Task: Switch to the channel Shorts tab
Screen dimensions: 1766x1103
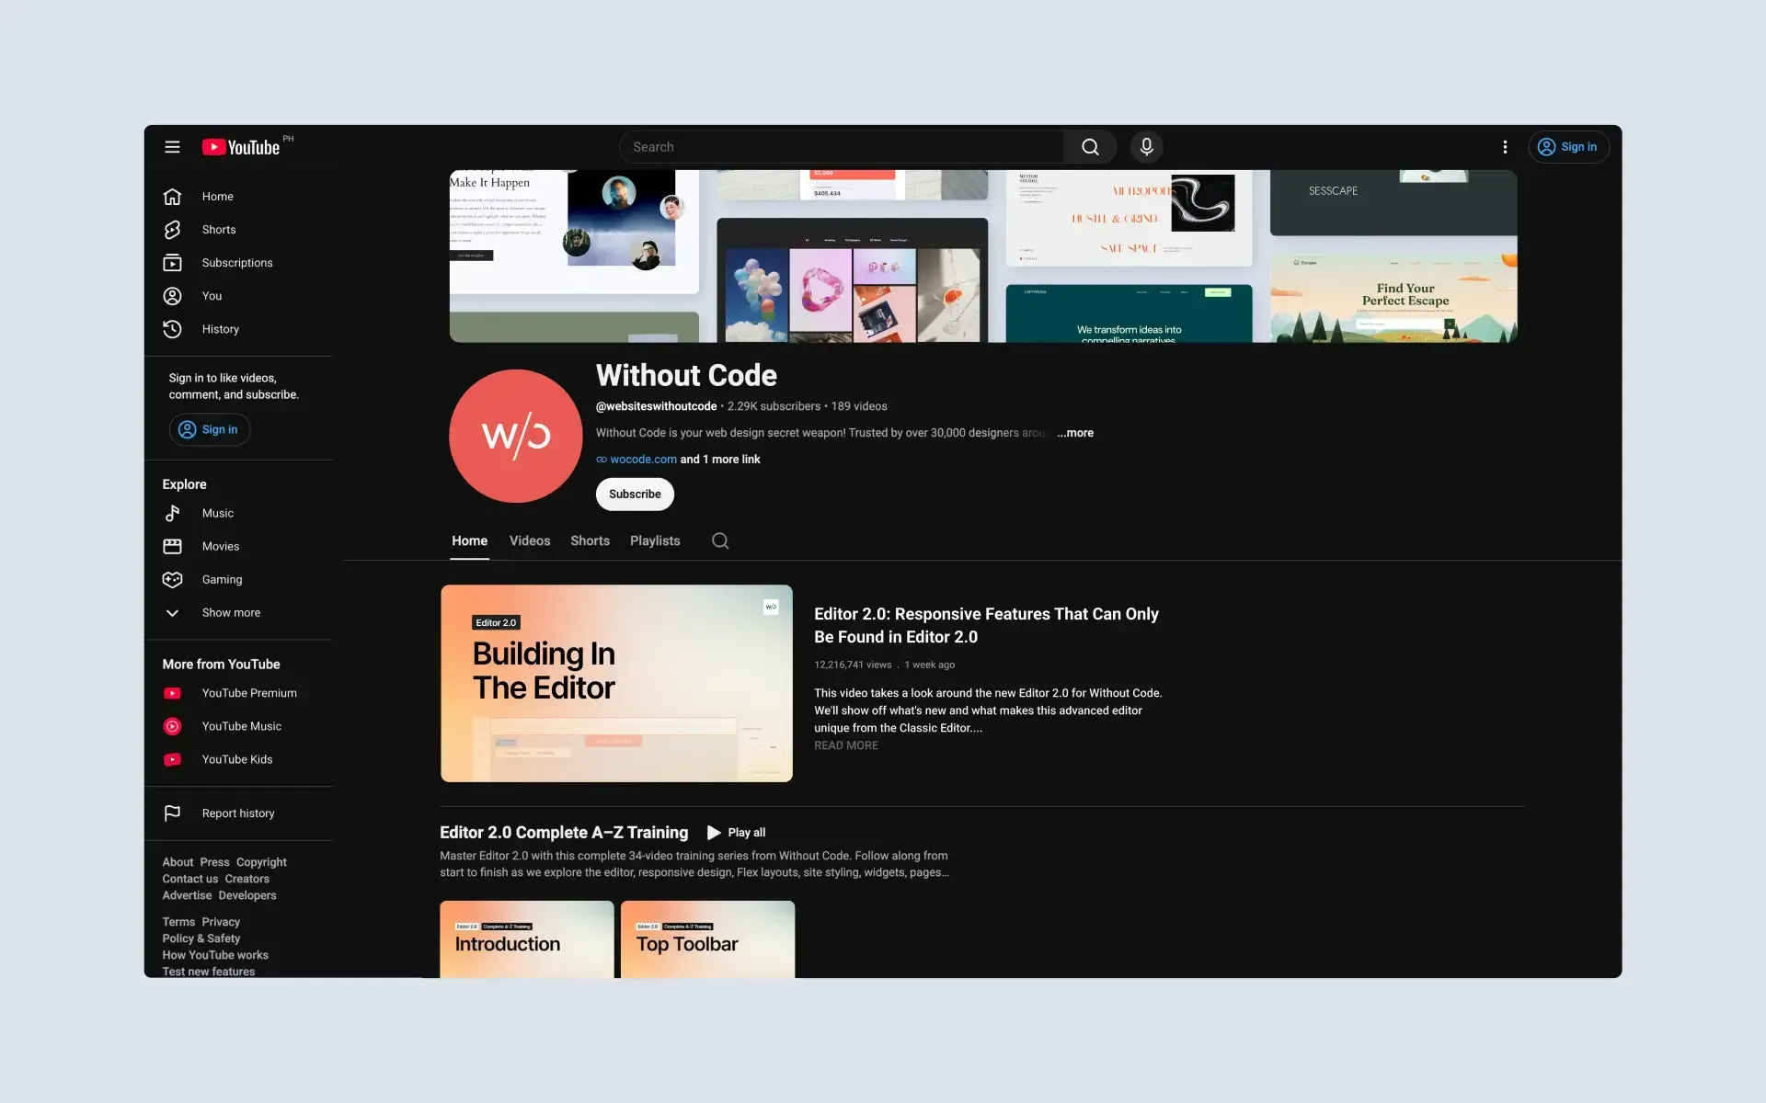Action: coord(590,540)
